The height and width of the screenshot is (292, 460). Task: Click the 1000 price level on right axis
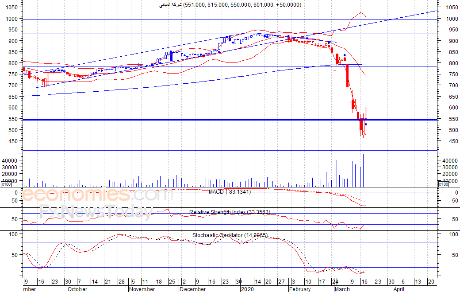click(452, 19)
